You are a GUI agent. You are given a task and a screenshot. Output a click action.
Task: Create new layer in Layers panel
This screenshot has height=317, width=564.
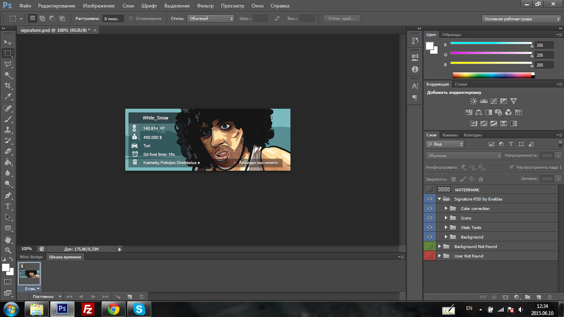point(538,297)
